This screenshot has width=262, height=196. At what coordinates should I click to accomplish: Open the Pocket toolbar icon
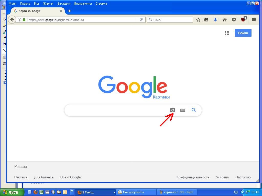coord(234,20)
